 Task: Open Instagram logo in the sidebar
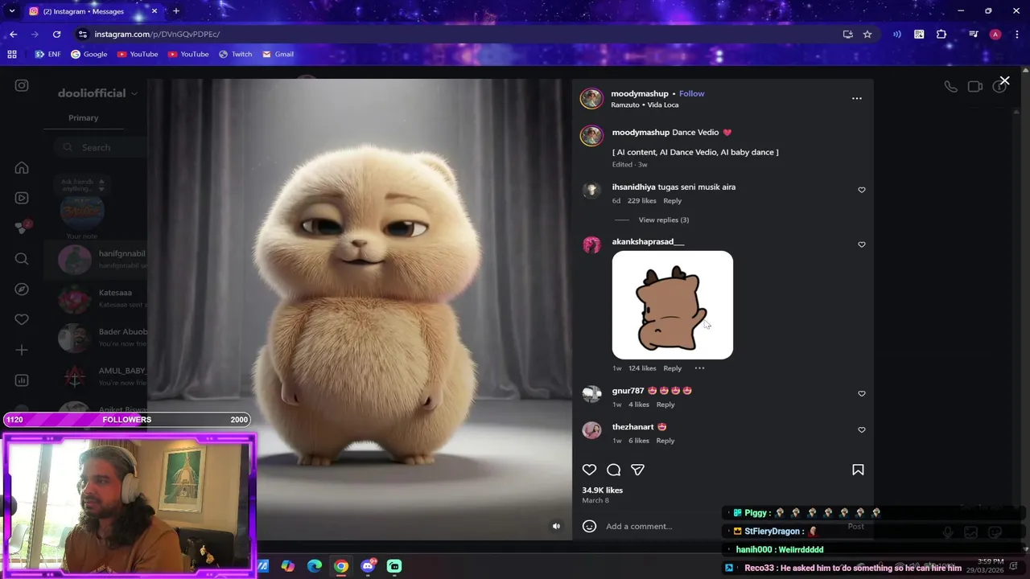click(22, 85)
